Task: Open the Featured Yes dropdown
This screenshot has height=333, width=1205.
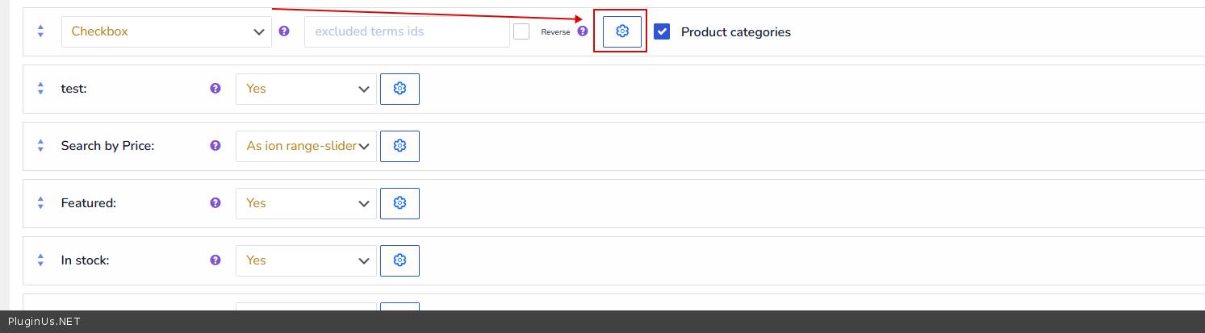Action: tap(306, 203)
